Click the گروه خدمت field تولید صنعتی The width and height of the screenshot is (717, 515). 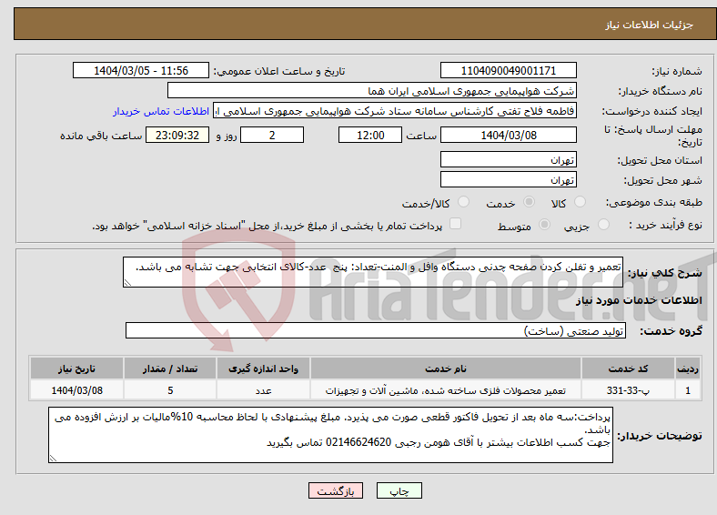point(376,330)
